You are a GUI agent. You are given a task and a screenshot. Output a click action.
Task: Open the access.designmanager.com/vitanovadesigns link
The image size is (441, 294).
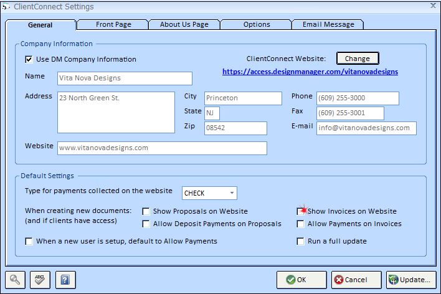click(310, 72)
